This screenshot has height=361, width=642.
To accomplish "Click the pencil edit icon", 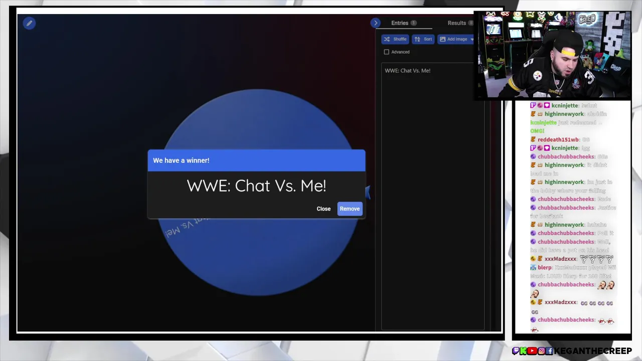I will tap(29, 23).
